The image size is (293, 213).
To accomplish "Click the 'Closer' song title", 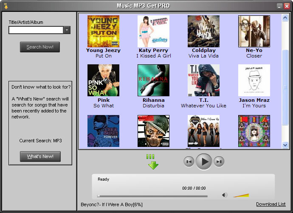I will [254, 56].
